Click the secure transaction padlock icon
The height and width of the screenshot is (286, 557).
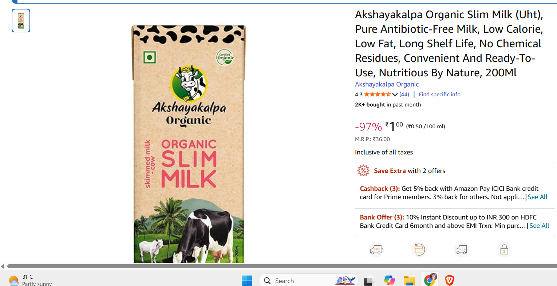tap(504, 250)
